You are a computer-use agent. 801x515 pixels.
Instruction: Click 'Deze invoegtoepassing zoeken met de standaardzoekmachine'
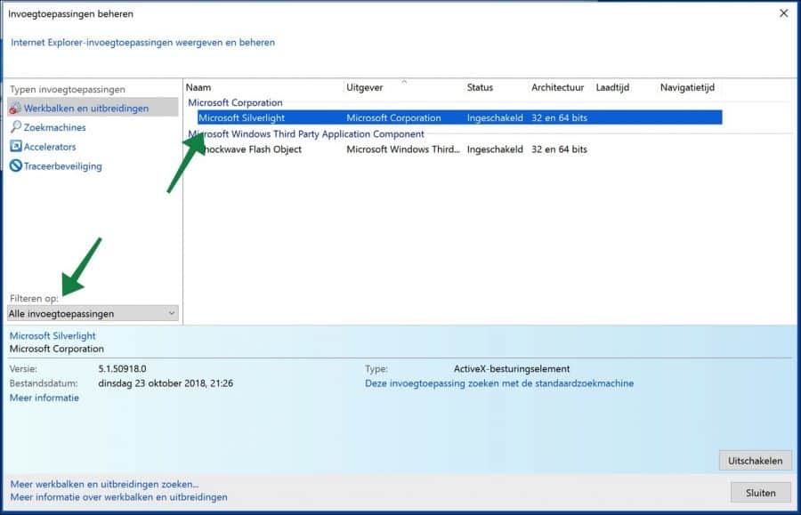[x=499, y=382]
